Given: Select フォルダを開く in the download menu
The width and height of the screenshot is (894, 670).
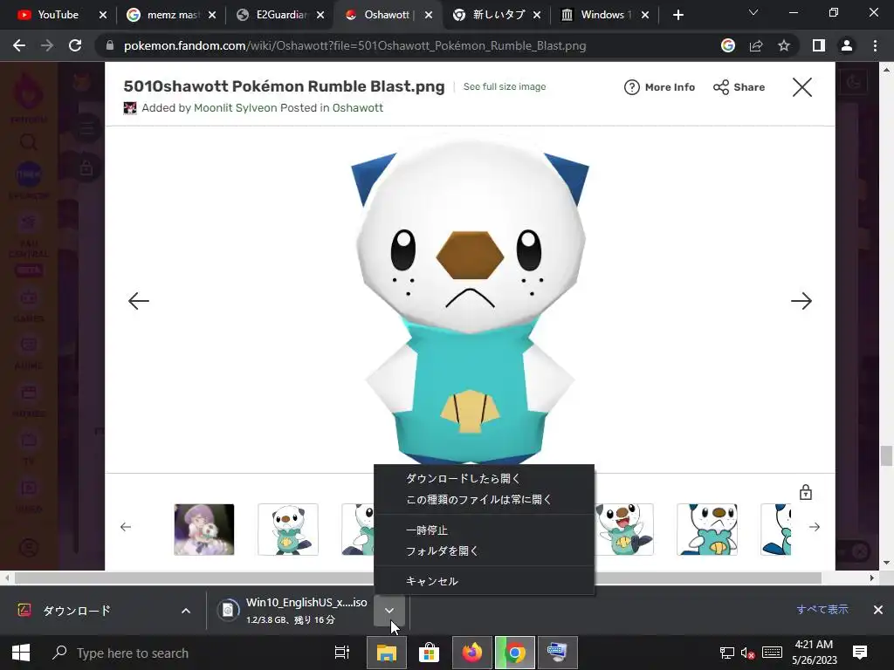Looking at the screenshot, I should tap(484, 551).
